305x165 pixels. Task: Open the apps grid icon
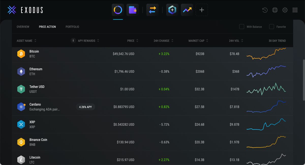[x=295, y=10]
